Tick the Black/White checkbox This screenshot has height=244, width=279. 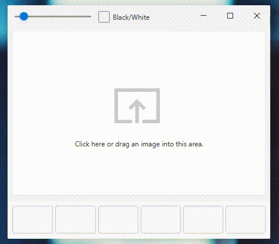[104, 17]
